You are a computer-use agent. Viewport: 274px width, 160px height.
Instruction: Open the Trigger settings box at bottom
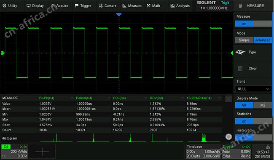tap(236, 152)
